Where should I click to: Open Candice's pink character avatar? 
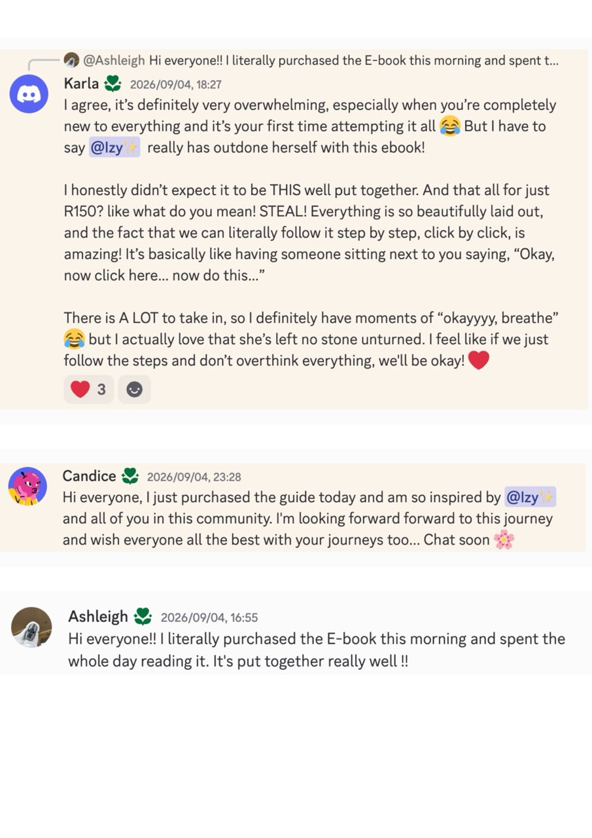pos(27,486)
